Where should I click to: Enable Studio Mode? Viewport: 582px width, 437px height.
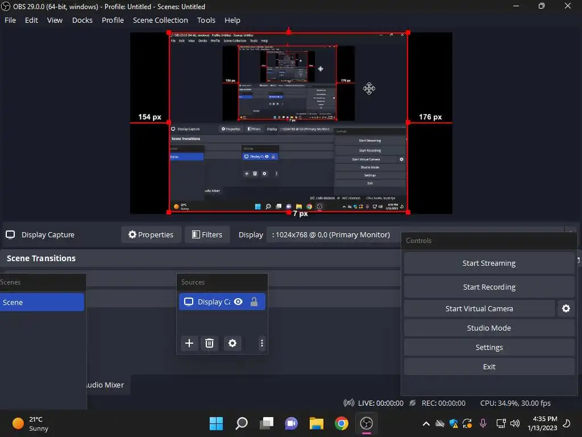(x=489, y=328)
